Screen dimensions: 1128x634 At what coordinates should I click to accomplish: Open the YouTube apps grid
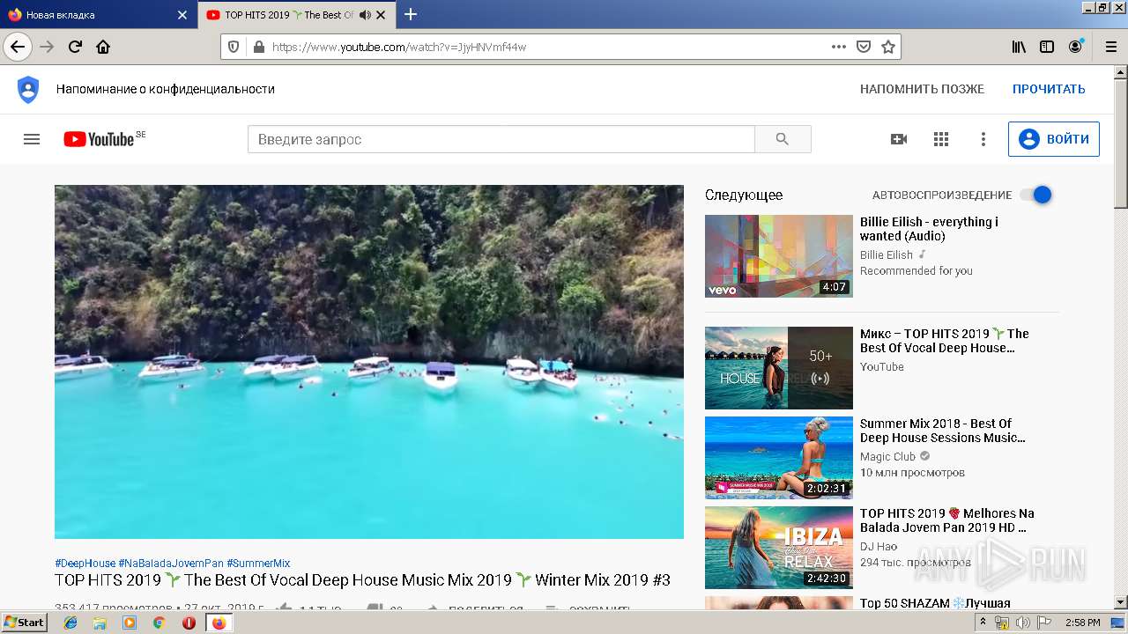point(941,139)
